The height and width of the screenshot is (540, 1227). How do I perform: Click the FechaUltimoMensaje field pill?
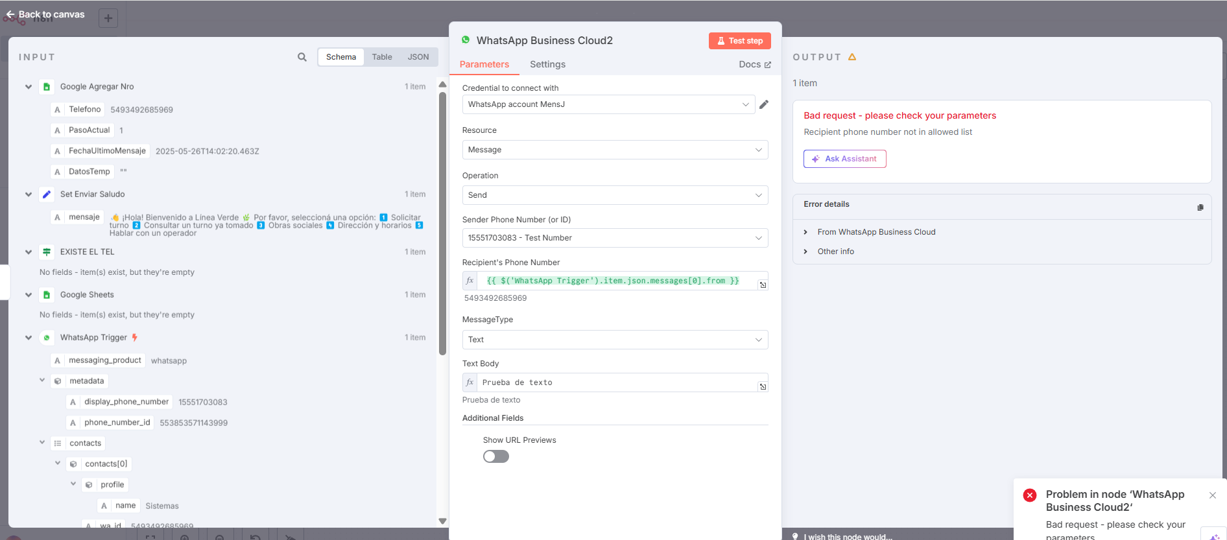[x=101, y=151]
